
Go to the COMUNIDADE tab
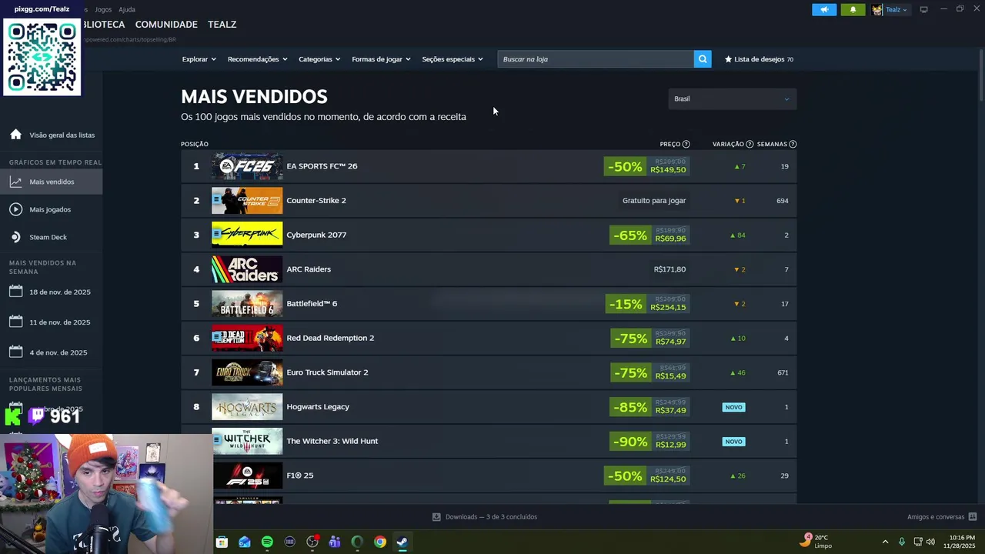click(166, 25)
